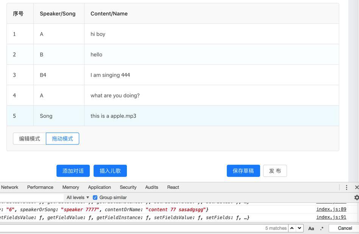Toggle match case (Aa) in search

click(x=311, y=228)
